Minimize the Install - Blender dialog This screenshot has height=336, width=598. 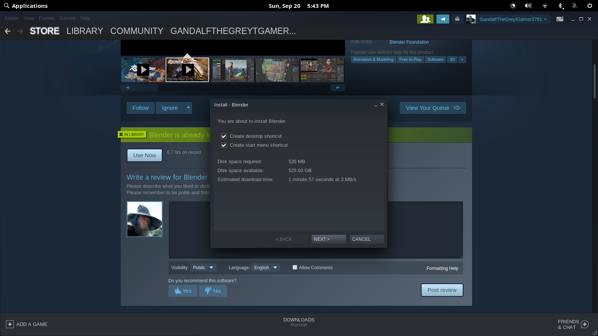click(376, 105)
